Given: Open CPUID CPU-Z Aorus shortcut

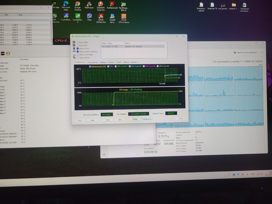Looking at the screenshot, I should pos(124,18).
